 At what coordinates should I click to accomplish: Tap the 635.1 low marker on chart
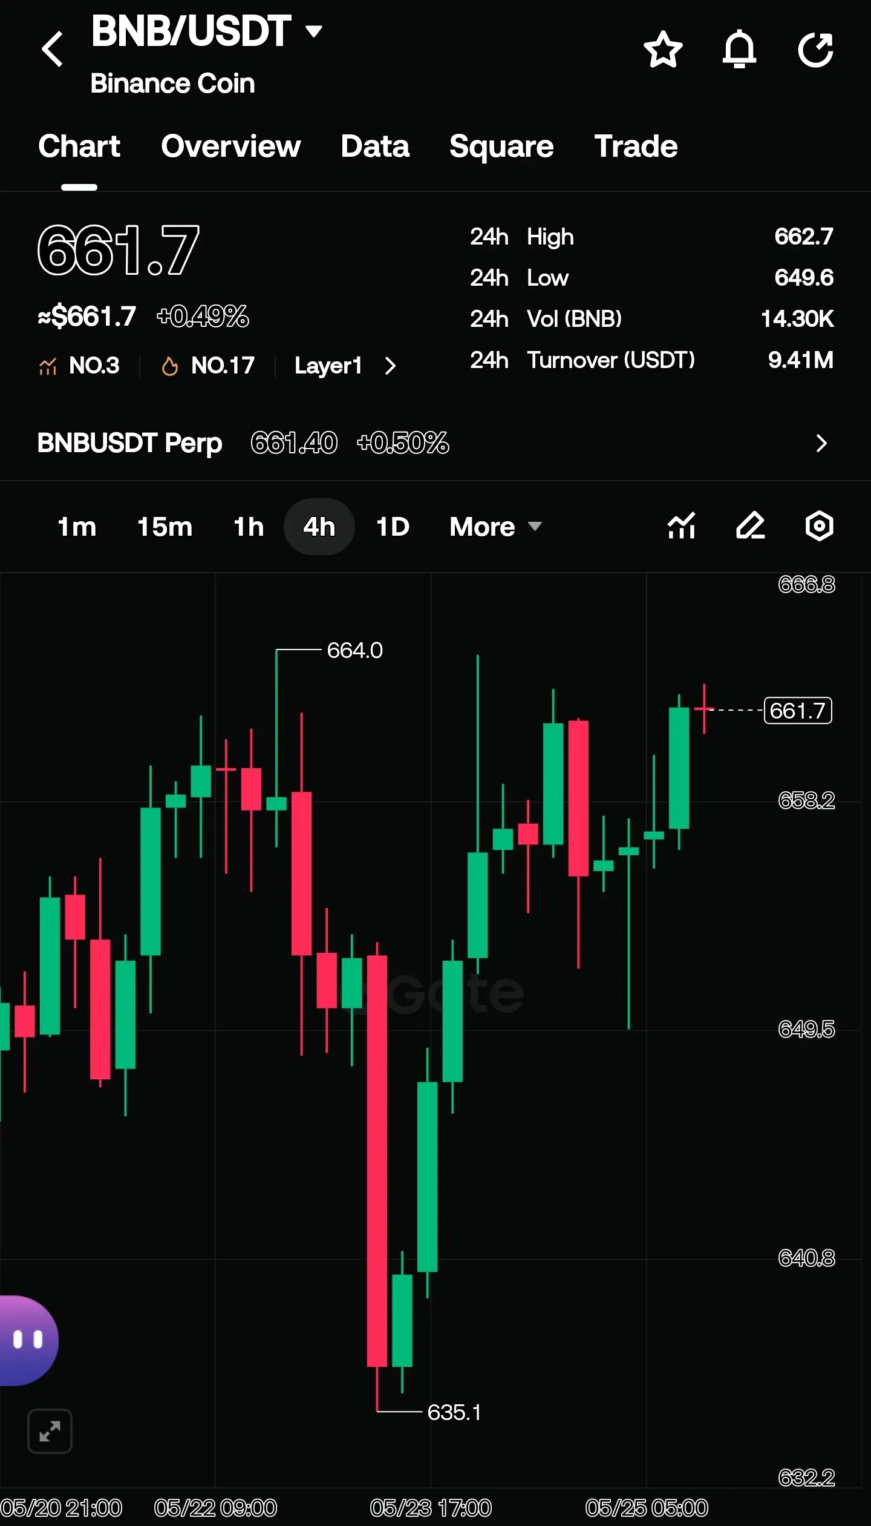(455, 1413)
